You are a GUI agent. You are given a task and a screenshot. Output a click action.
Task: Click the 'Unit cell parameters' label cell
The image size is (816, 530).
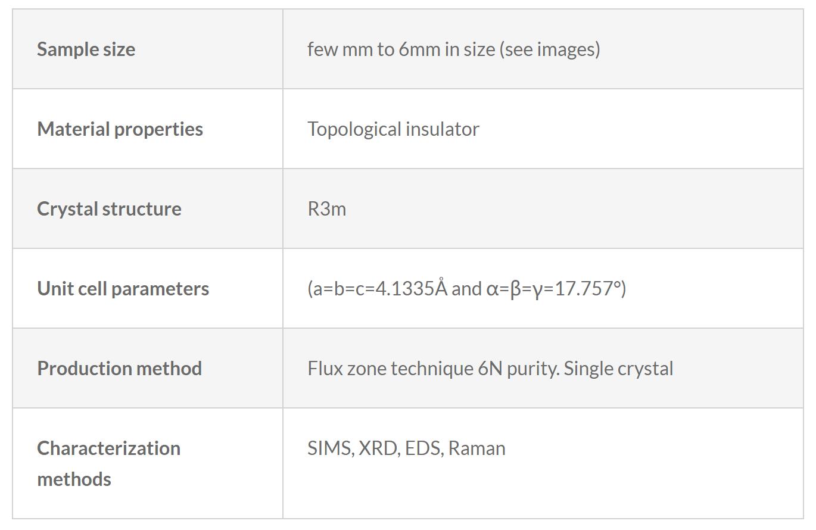pyautogui.click(x=123, y=288)
